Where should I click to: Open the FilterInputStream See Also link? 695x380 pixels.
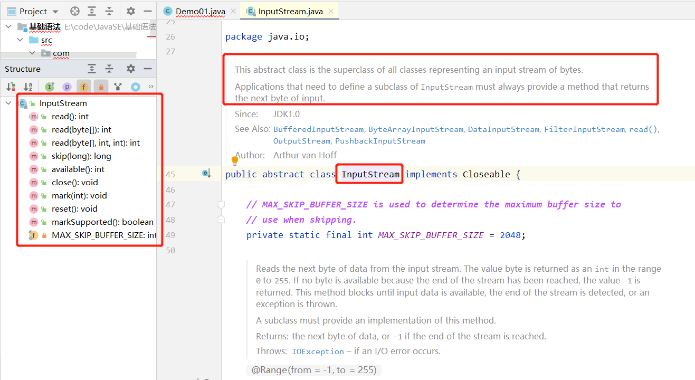pos(584,129)
